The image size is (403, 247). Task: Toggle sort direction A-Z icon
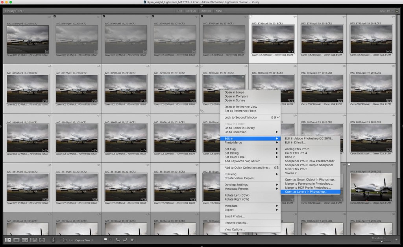pos(63,240)
